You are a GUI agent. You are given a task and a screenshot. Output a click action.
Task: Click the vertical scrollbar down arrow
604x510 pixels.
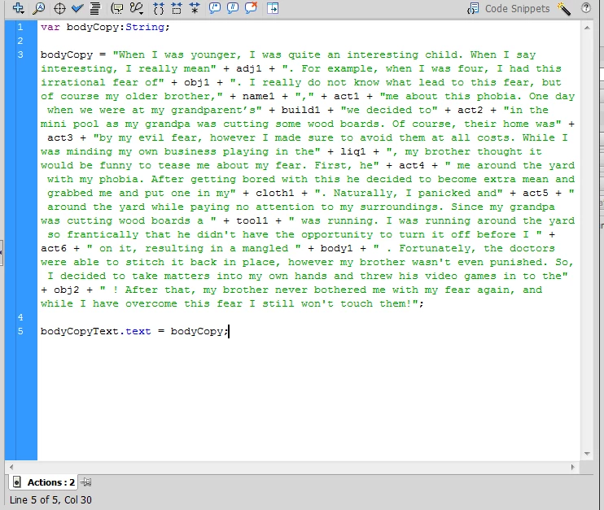tap(587, 454)
